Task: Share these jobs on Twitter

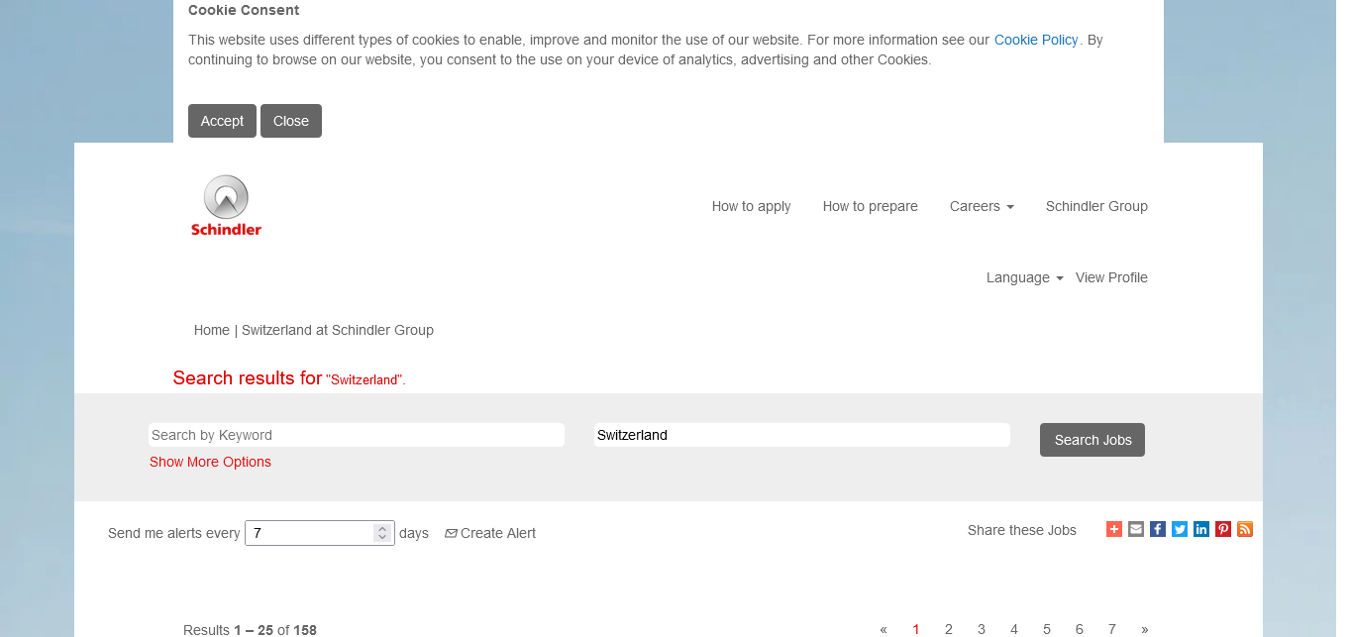Action: pyautogui.click(x=1180, y=529)
